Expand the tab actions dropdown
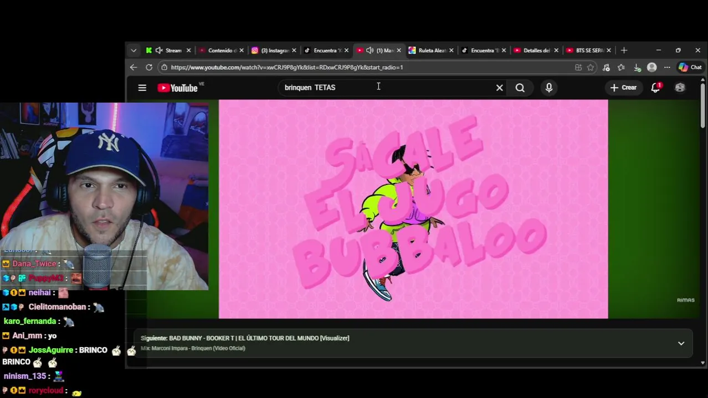Image resolution: width=708 pixels, height=398 pixels. pyautogui.click(x=134, y=50)
